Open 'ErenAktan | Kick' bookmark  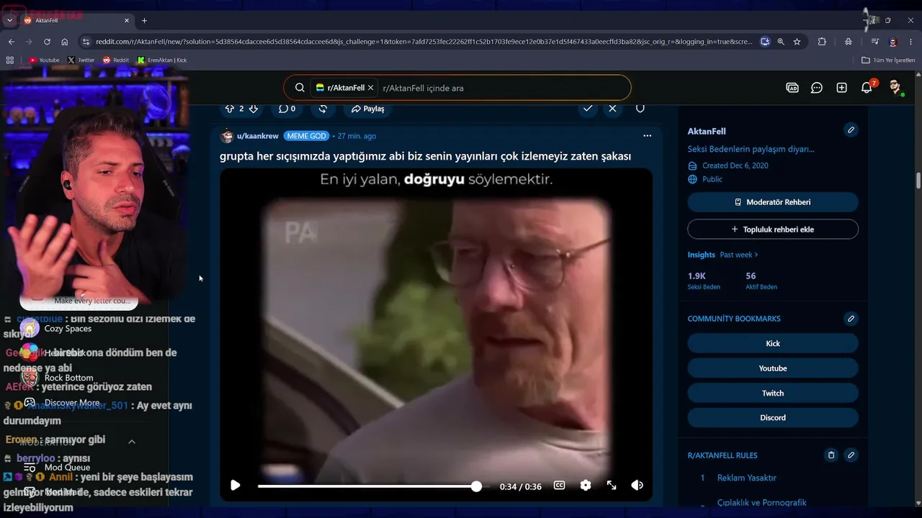pyautogui.click(x=162, y=60)
